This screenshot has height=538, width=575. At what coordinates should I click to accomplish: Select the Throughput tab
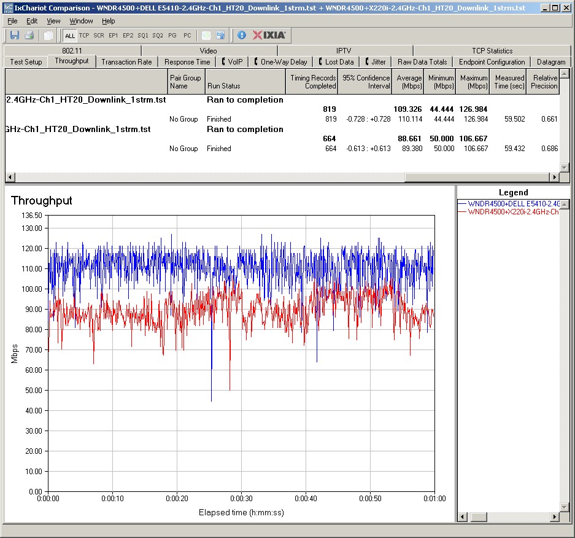point(72,61)
